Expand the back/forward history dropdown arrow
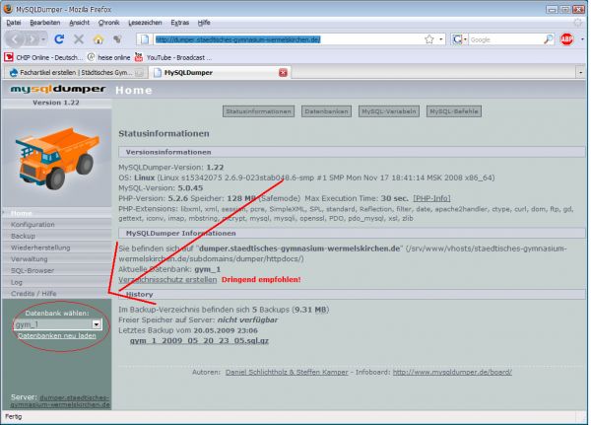Image resolution: width=591 pixels, height=425 pixels. pyautogui.click(x=43, y=39)
